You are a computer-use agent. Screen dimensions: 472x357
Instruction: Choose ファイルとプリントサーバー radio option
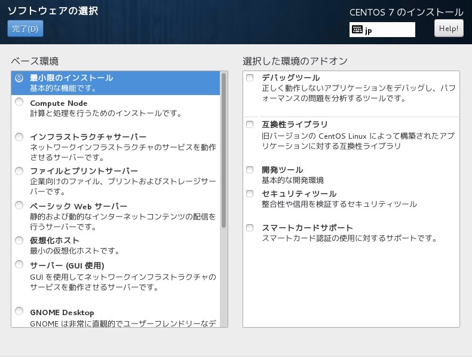(19, 171)
